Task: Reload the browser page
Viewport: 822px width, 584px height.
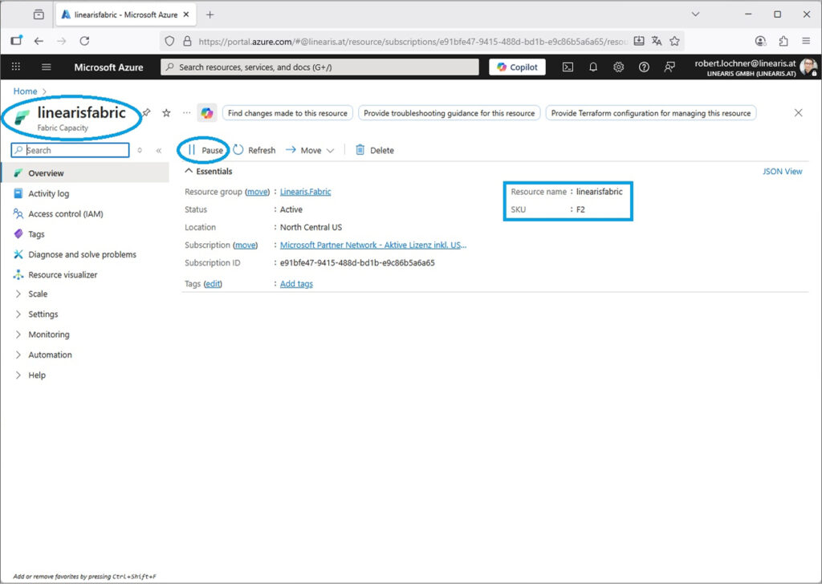Action: coord(84,41)
